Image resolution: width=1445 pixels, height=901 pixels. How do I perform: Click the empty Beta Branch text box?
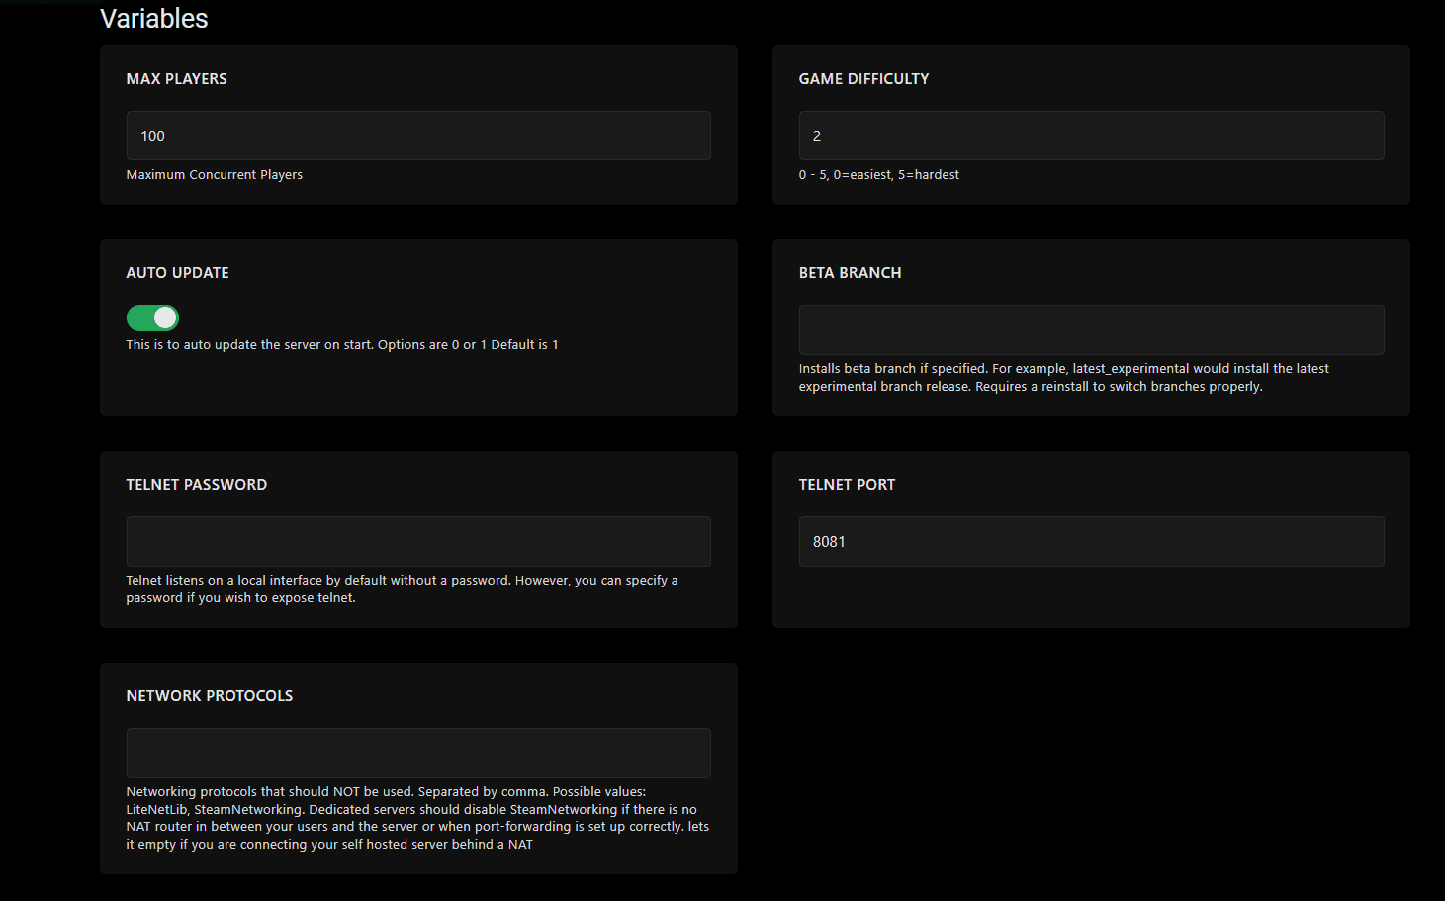coord(1091,329)
